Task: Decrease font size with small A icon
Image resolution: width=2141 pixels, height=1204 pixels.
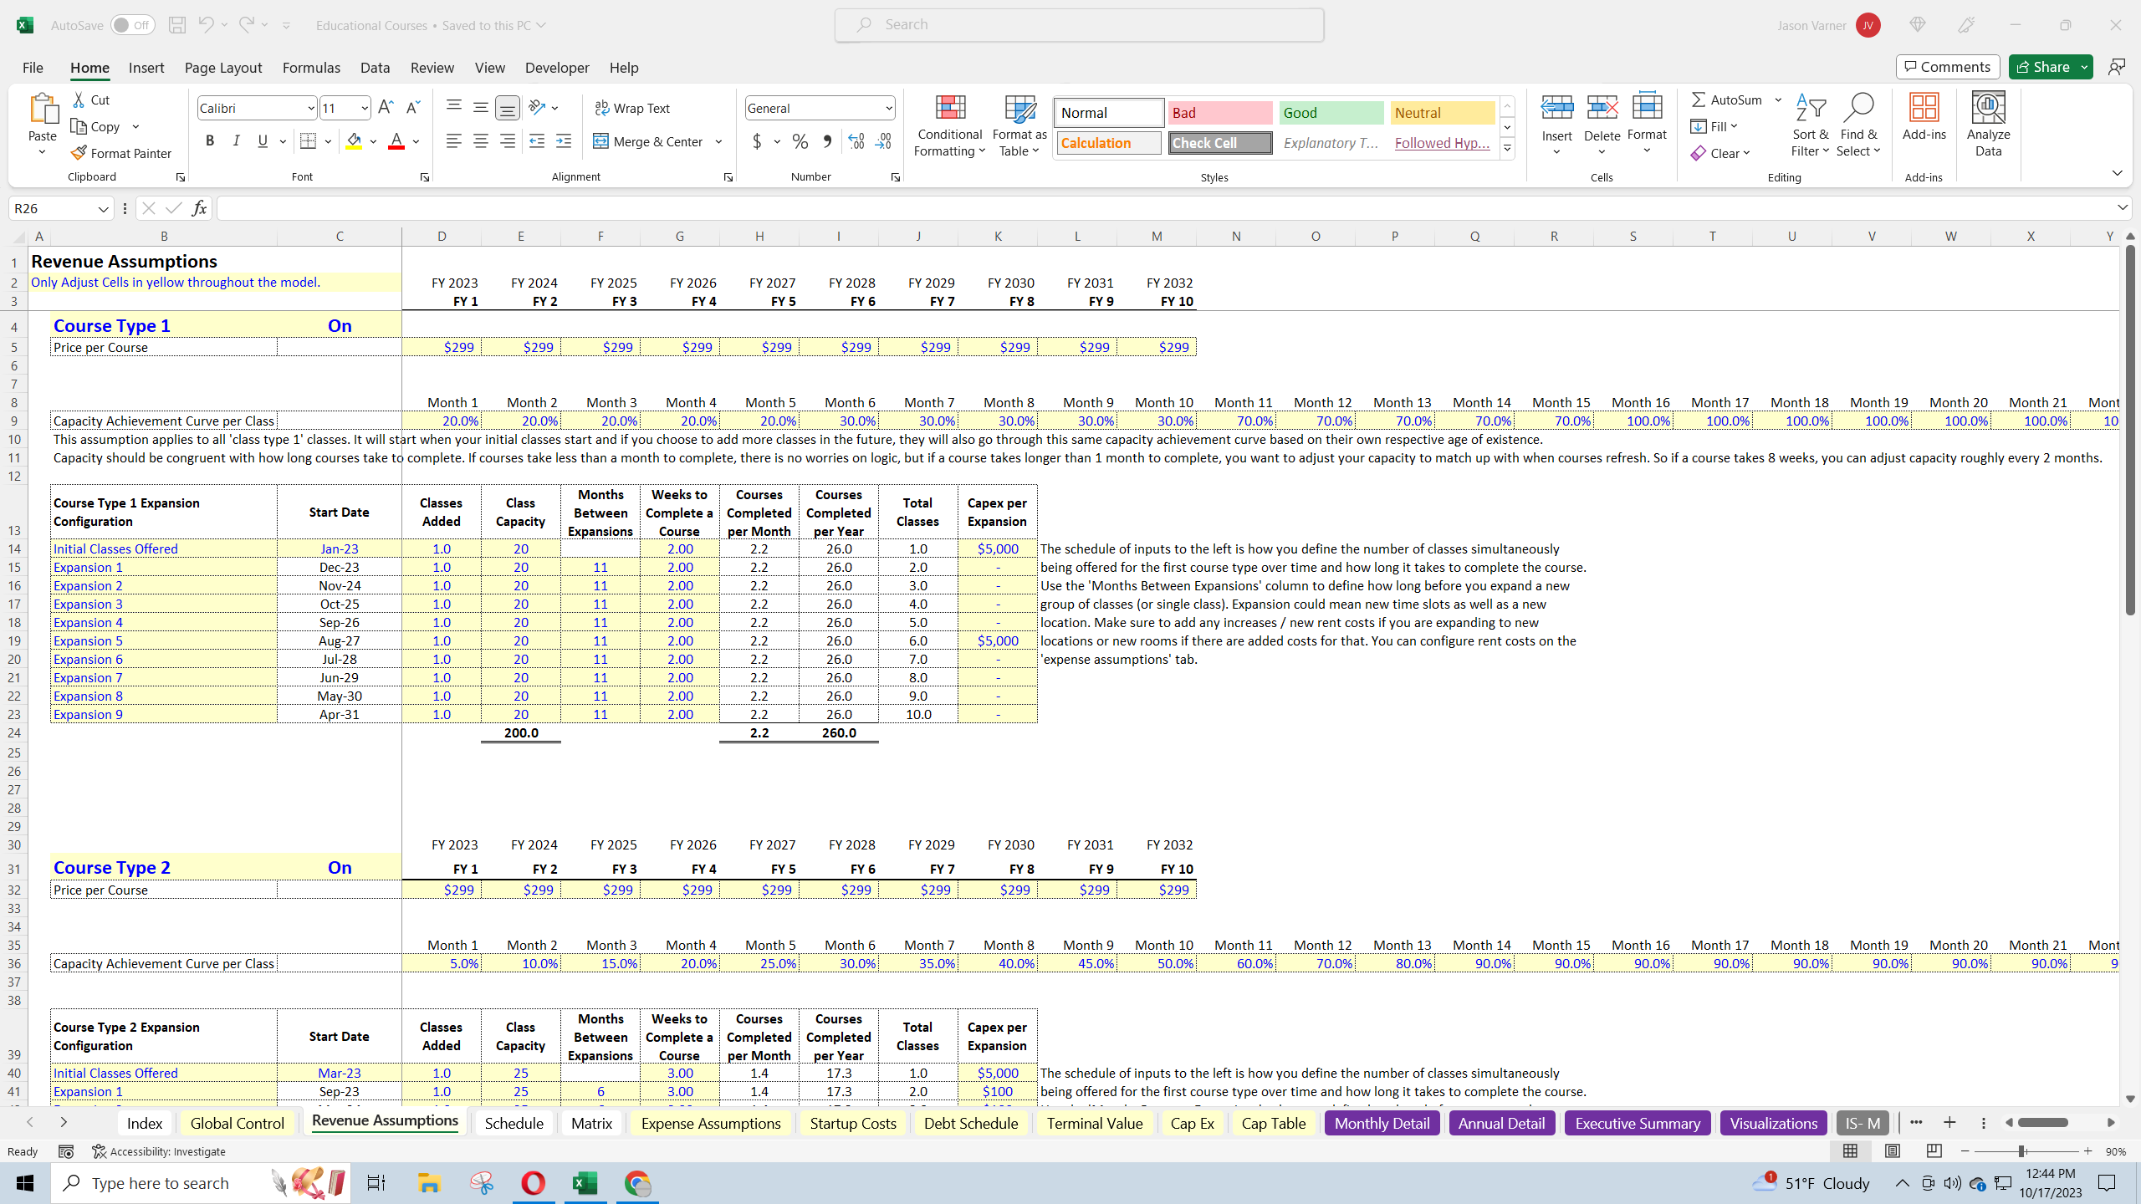Action: [412, 108]
